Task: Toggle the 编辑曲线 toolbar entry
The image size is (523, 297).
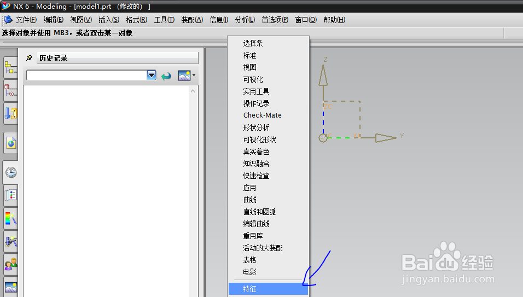Action: tap(269, 224)
